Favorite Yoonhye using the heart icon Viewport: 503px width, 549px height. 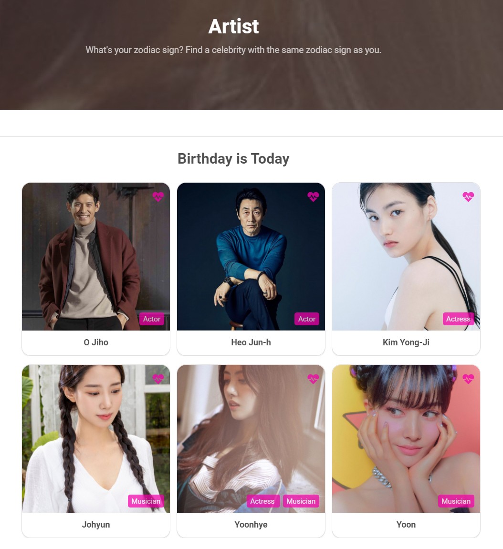[x=313, y=379]
